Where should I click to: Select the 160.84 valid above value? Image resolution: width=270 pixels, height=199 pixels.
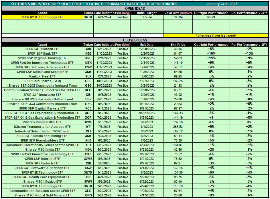pos(178,17)
